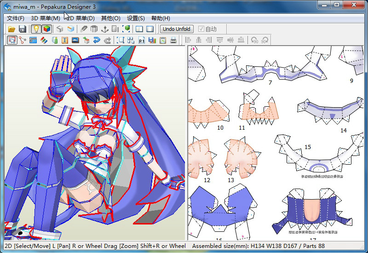
Task: Click the align vertical center icon
Action: click(x=230, y=40)
